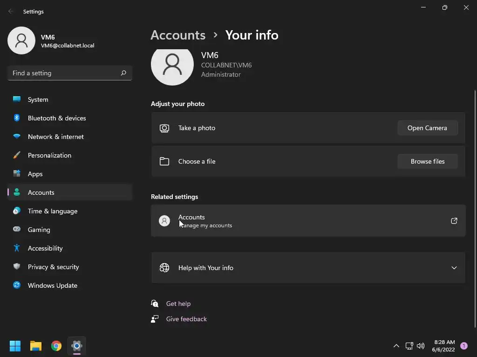Show hidden system tray icons
The height and width of the screenshot is (357, 477).
click(x=396, y=346)
